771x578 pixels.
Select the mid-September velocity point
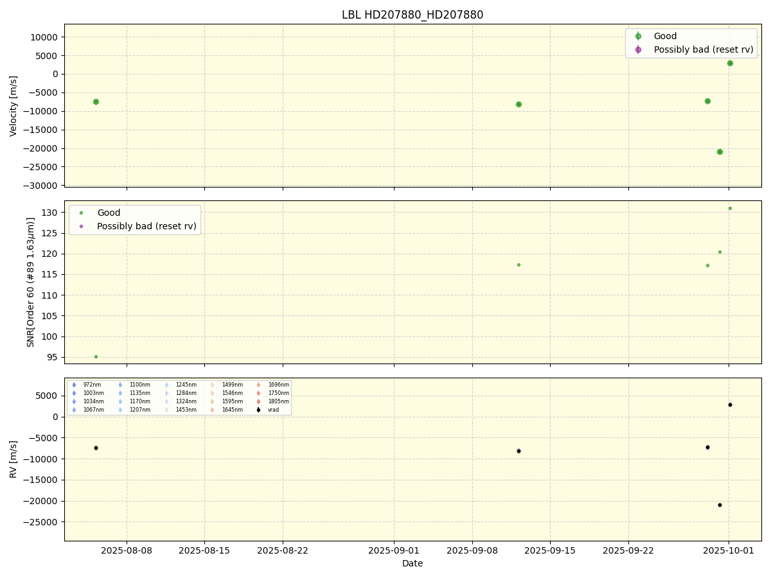coord(518,104)
